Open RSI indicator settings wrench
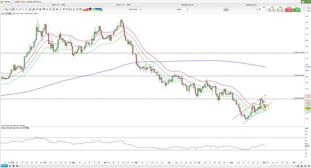Screen dimensions: 311x168 coord(23,128)
